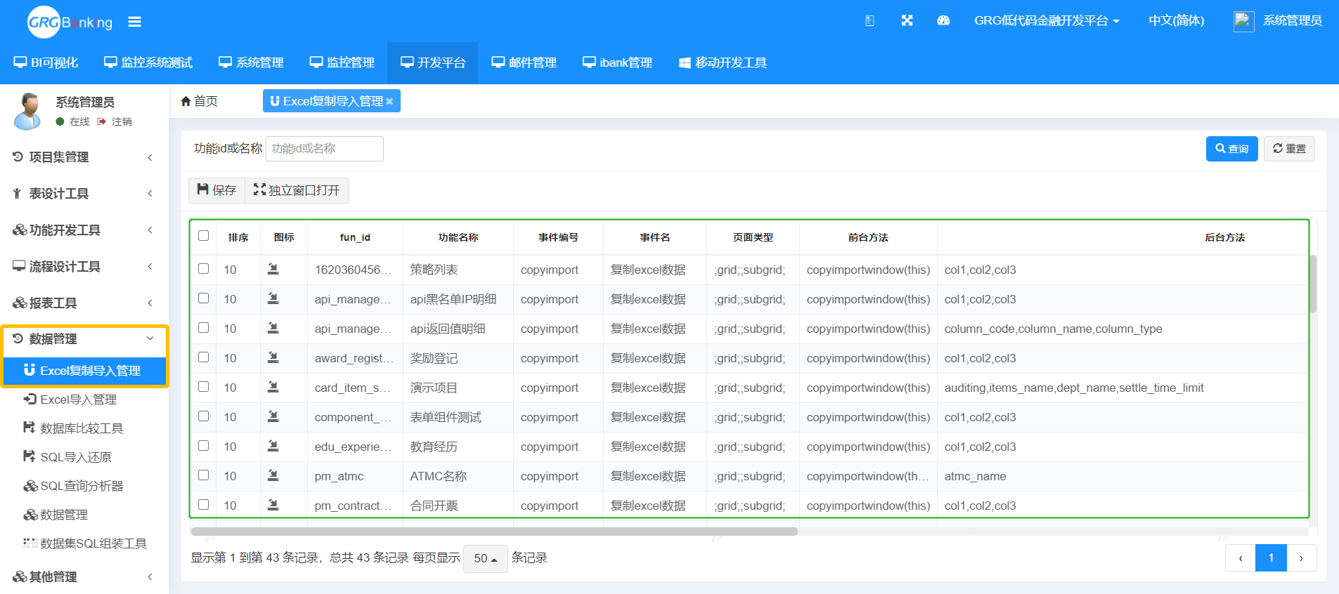Screen dimensions: 1339x594
Task: Select 开发平台 top menu
Action: point(433,63)
